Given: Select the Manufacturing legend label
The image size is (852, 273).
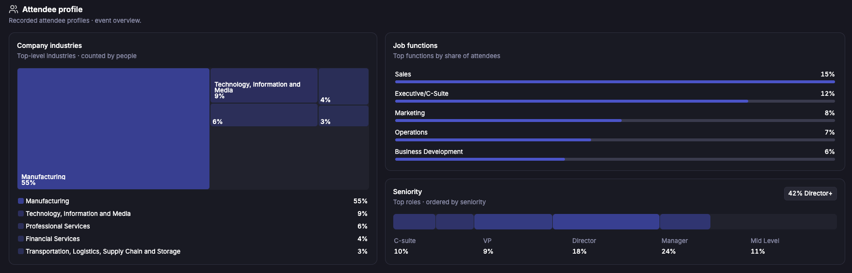Looking at the screenshot, I should [x=48, y=201].
